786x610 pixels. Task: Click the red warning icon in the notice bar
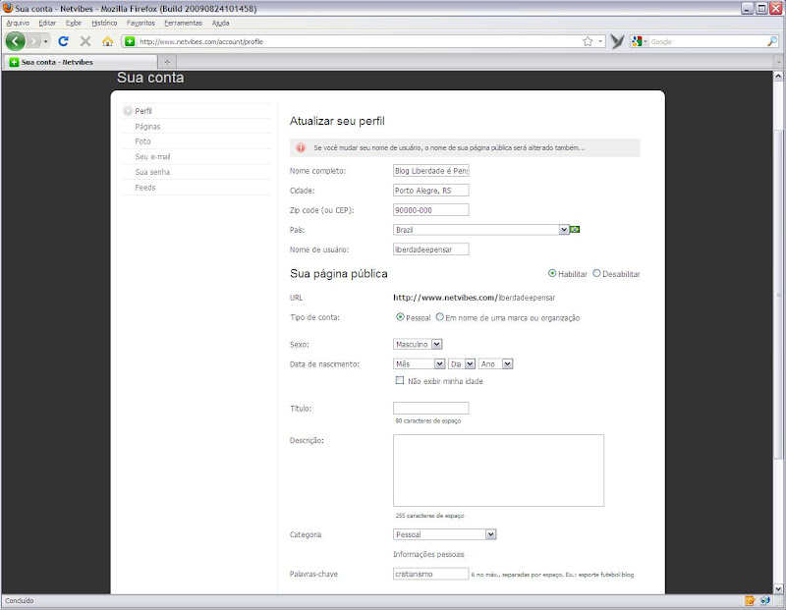[x=301, y=148]
